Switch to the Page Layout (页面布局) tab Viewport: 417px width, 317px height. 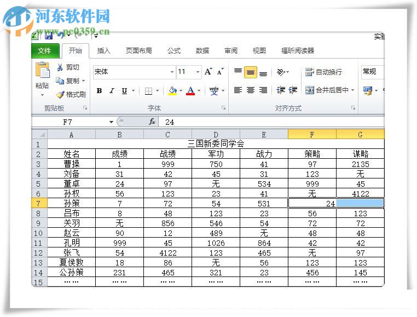pos(139,50)
